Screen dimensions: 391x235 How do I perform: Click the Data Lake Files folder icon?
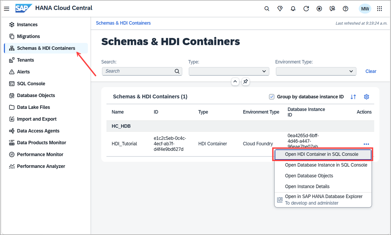(12, 107)
